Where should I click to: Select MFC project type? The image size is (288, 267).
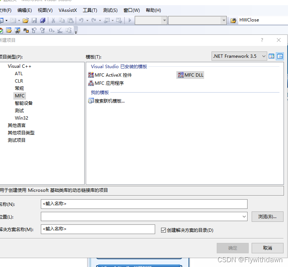tap(20, 96)
